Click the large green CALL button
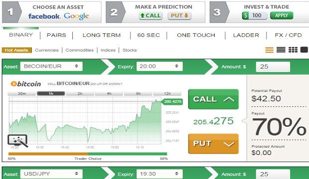This screenshot has width=309, height=179. click(x=213, y=99)
